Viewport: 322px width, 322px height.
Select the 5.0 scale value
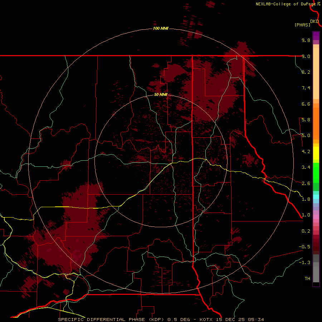coord(306,136)
